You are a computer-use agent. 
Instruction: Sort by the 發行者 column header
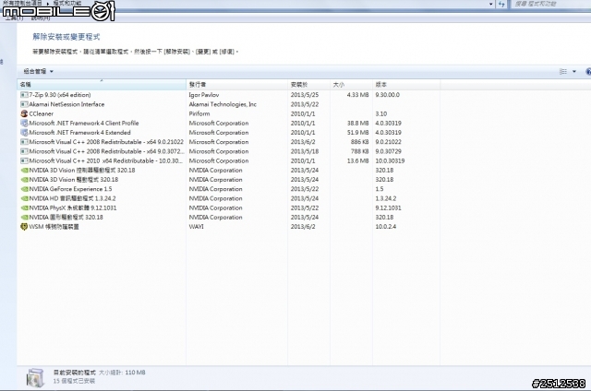tap(236, 85)
